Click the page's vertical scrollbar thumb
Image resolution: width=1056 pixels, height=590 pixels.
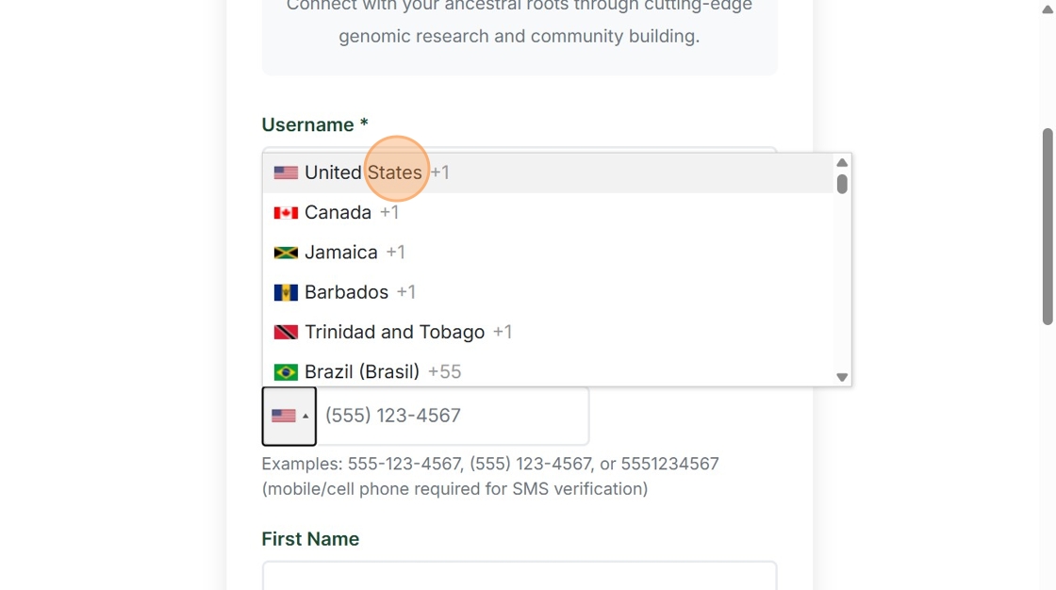(1048, 226)
